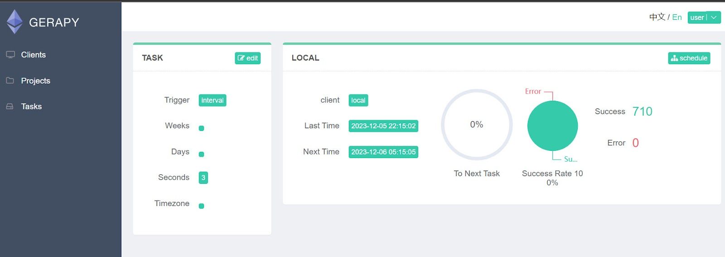This screenshot has height=257, width=725.
Task: Click the monitor icon beside Clients
Action: point(10,55)
